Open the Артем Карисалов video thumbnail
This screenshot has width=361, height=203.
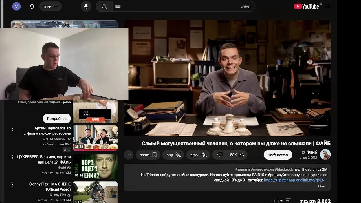click(x=95, y=138)
